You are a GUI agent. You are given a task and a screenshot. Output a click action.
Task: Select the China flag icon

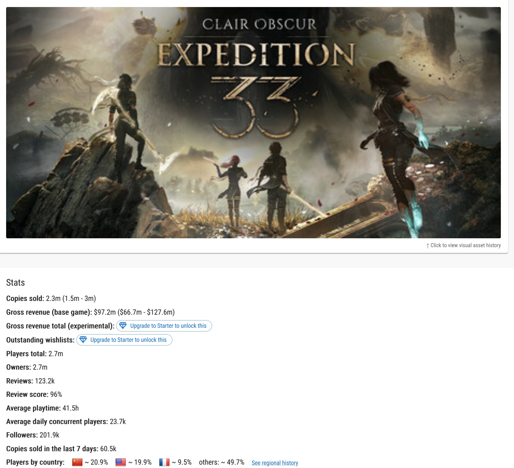(x=77, y=462)
